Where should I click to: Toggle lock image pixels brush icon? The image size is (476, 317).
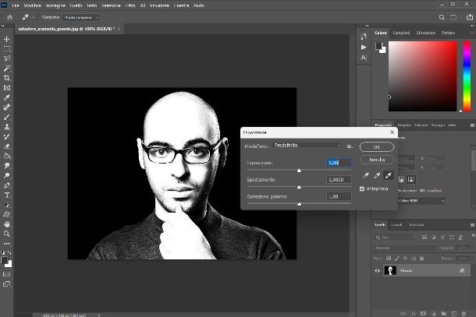(x=397, y=259)
